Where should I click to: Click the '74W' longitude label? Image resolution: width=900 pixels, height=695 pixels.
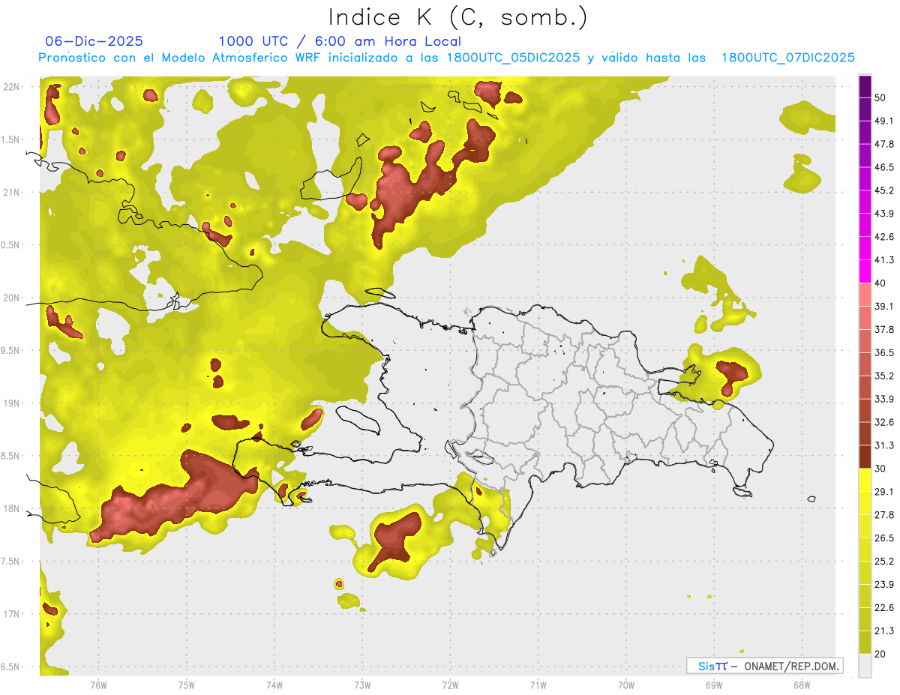click(274, 685)
